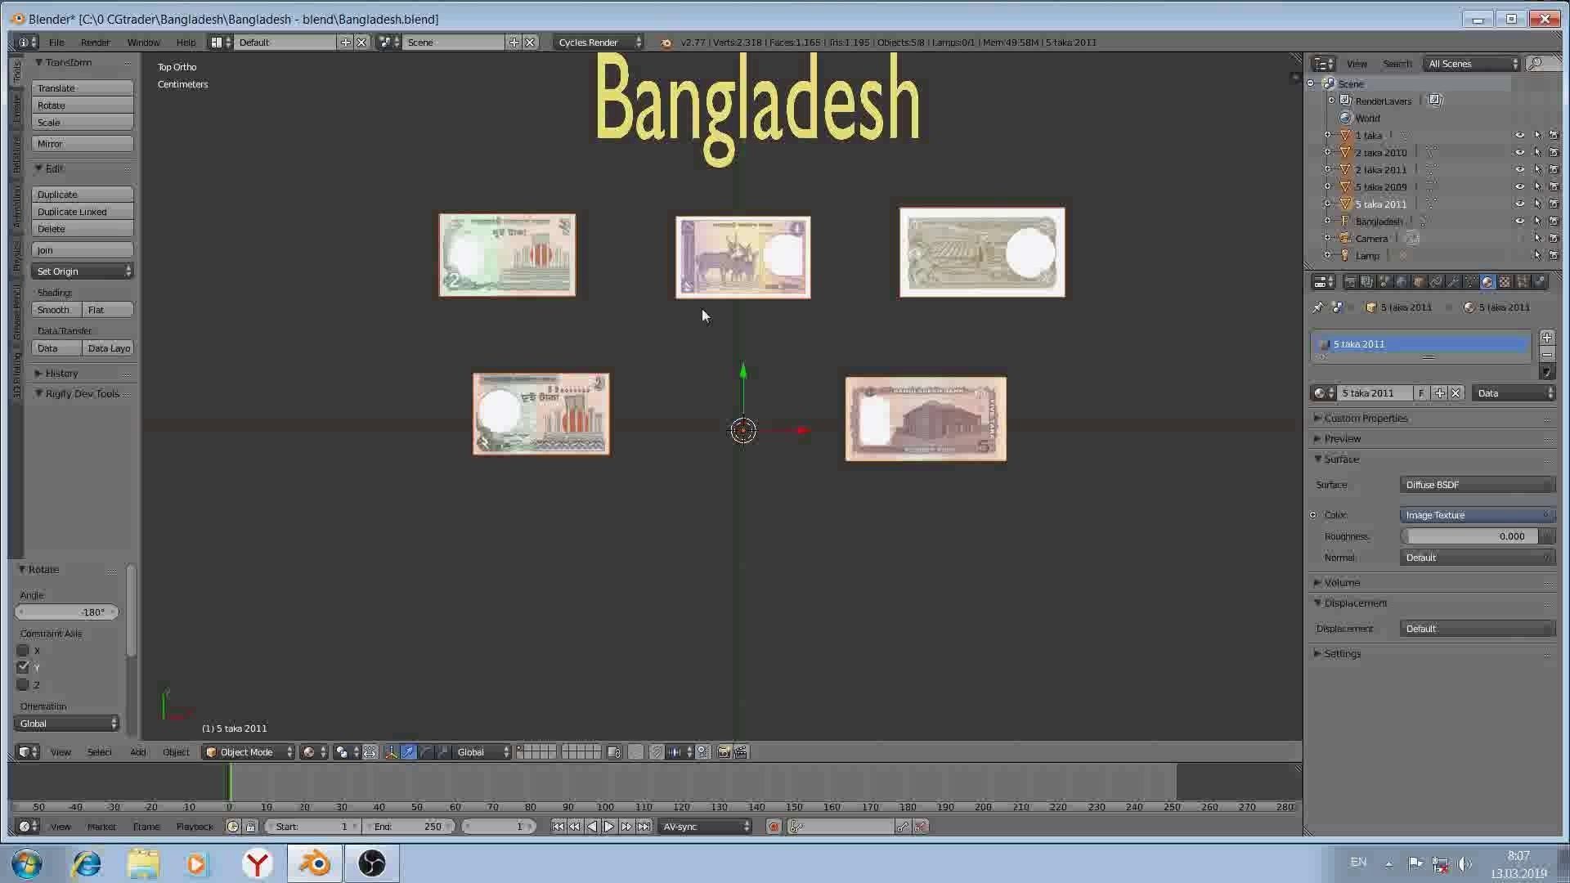
Task: Hide the 2 taka 2010 object eye icon
Action: 1519,152
